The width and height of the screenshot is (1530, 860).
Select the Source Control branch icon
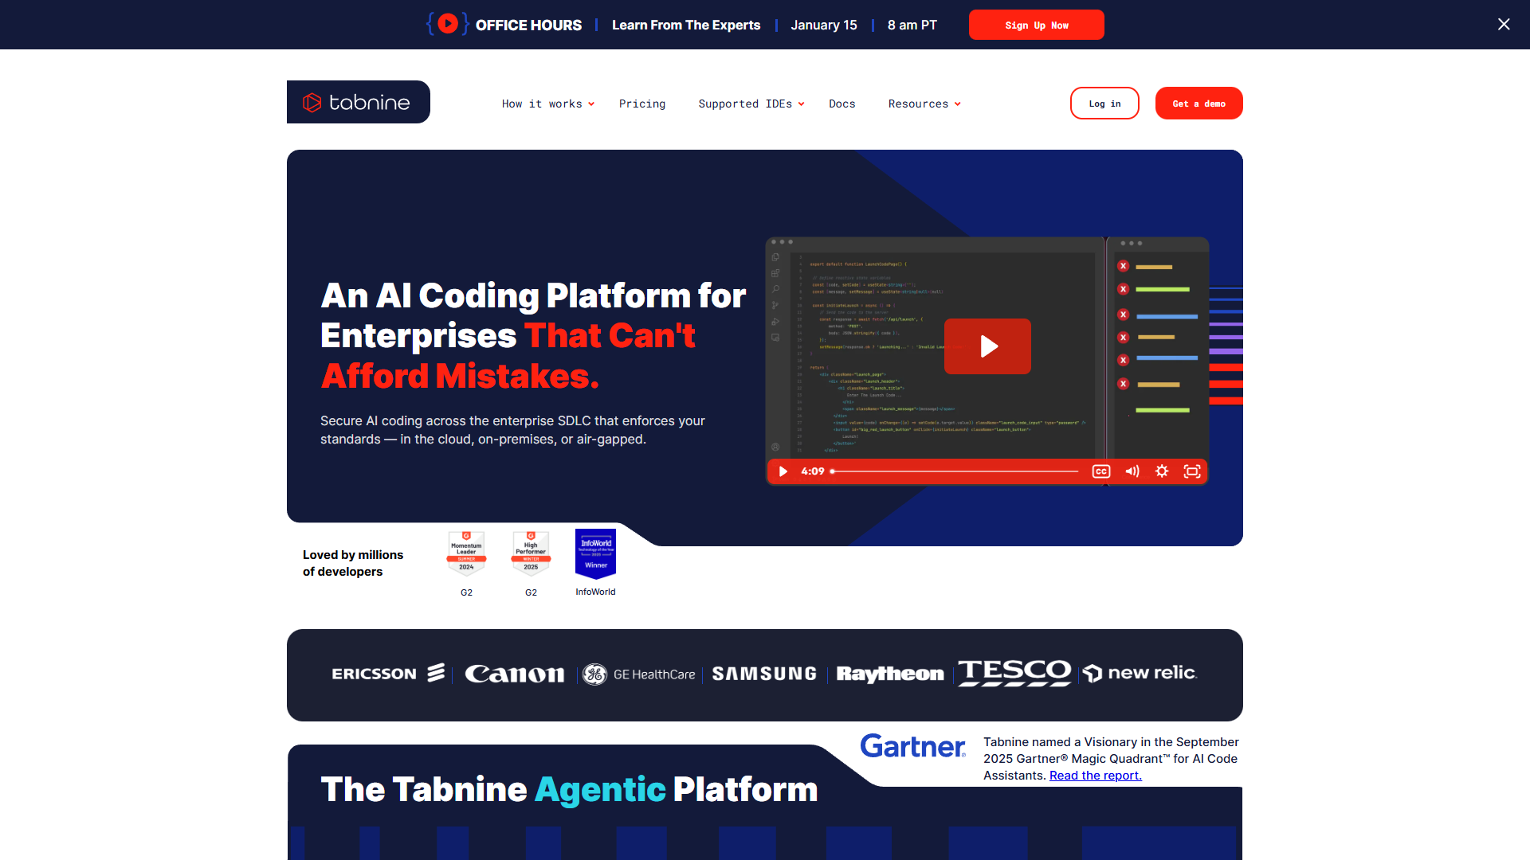775,304
